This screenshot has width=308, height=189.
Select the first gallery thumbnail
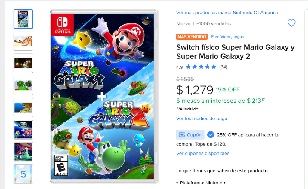(23, 19)
